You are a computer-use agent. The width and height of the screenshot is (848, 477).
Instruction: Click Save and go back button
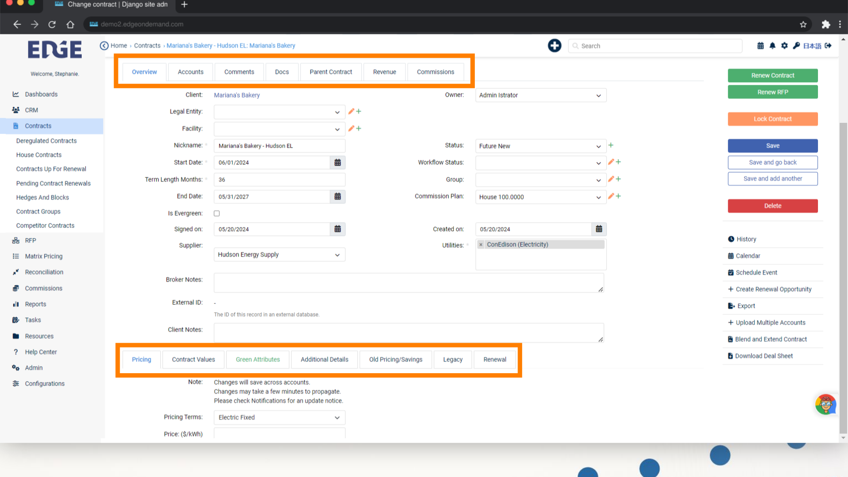coord(773,163)
